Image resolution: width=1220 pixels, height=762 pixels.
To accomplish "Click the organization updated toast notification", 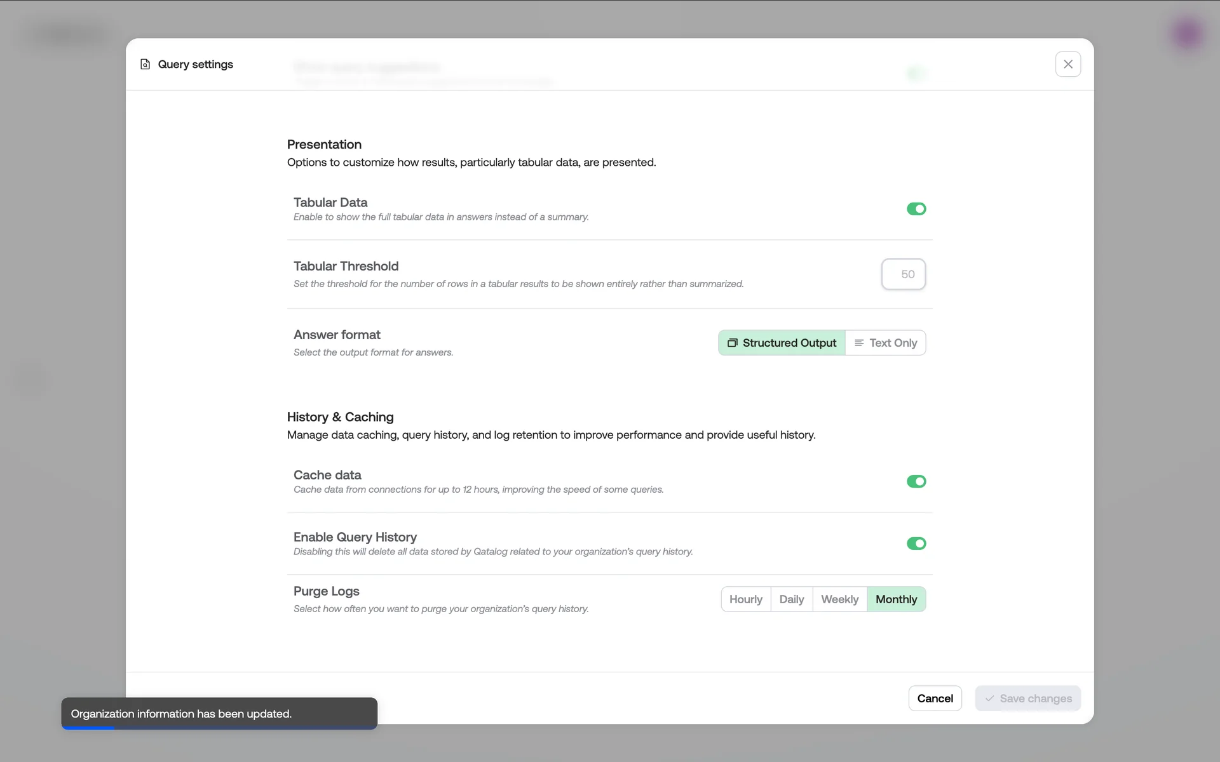I will tap(219, 714).
